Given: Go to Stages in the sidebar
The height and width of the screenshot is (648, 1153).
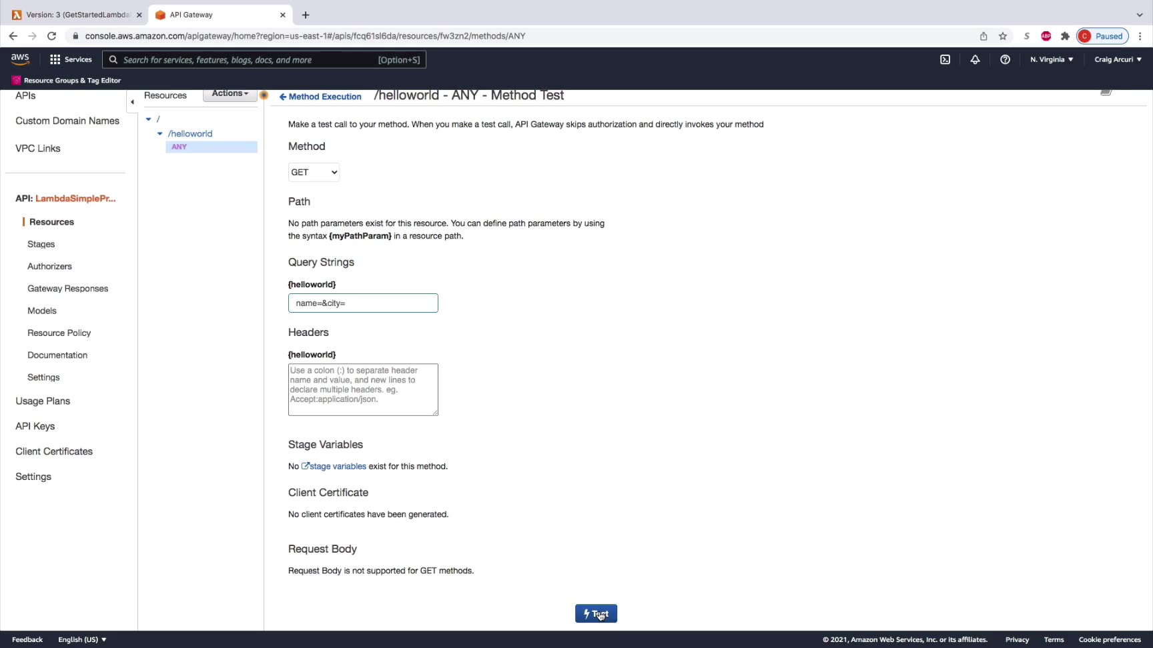Looking at the screenshot, I should [41, 244].
